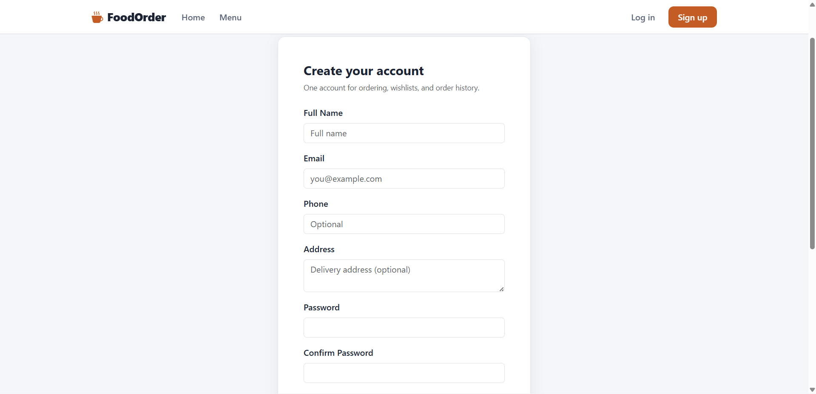
Task: Focus the Delivery address text area
Action: (x=404, y=276)
